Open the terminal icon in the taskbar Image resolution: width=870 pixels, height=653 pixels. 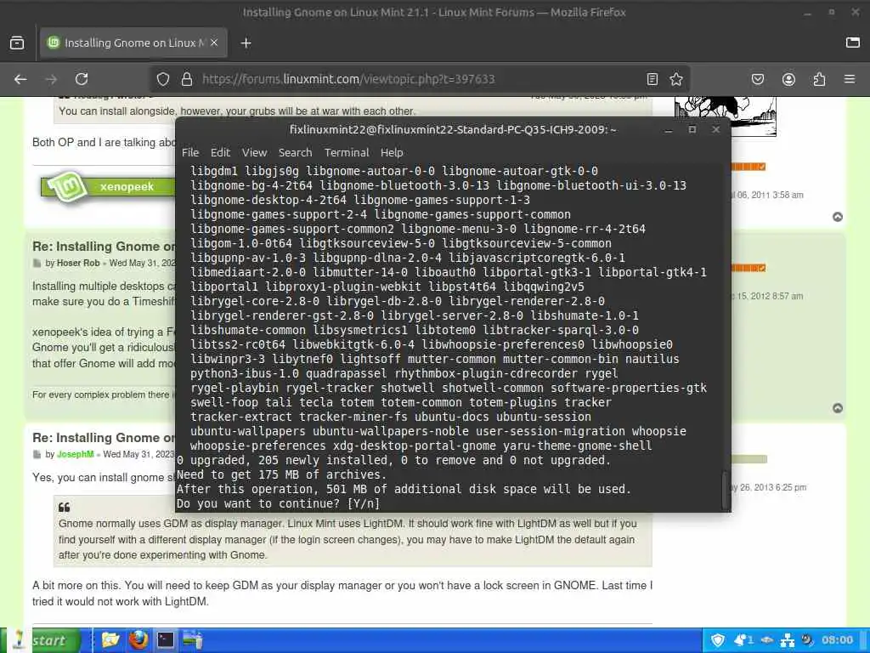click(166, 640)
